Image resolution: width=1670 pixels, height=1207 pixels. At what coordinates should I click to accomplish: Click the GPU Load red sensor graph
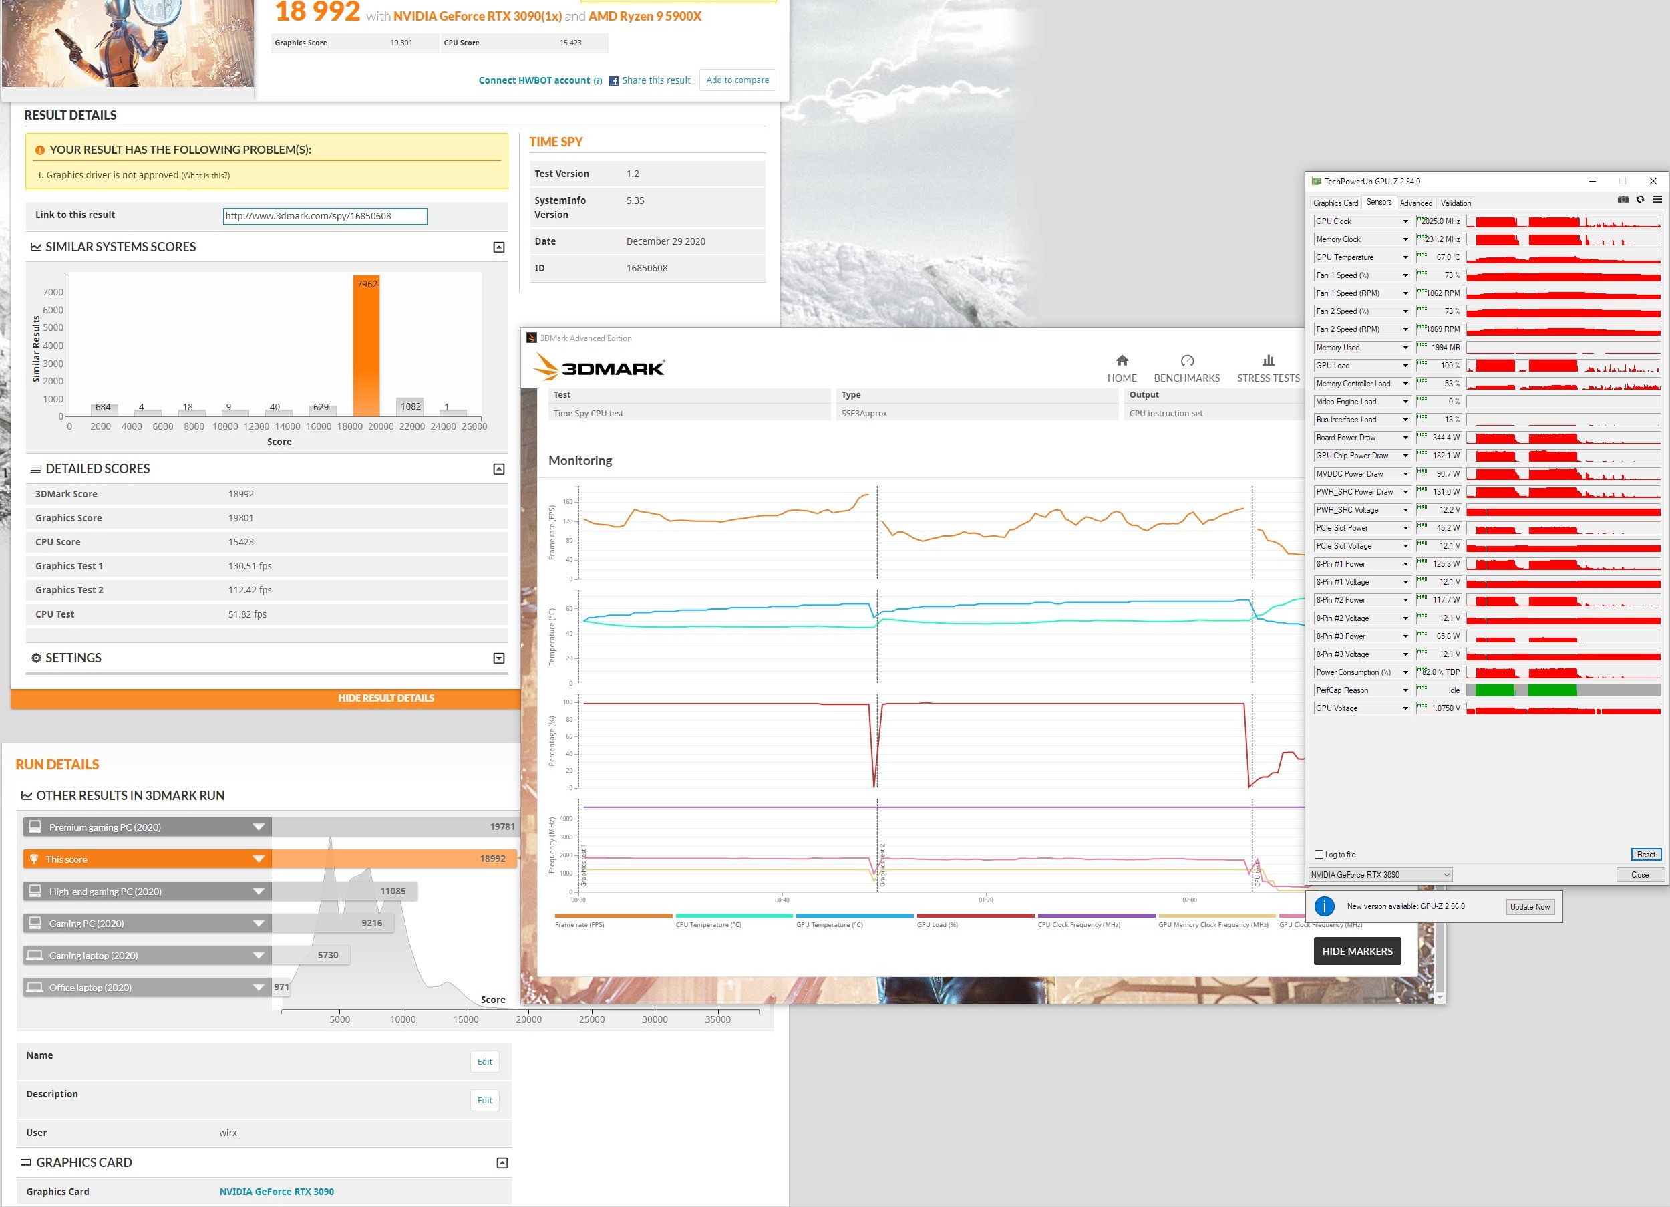[x=1563, y=366]
